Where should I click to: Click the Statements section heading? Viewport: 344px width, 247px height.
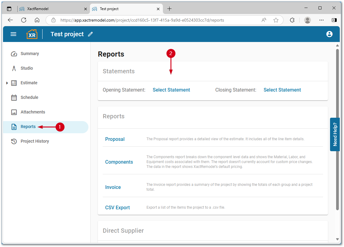click(119, 71)
